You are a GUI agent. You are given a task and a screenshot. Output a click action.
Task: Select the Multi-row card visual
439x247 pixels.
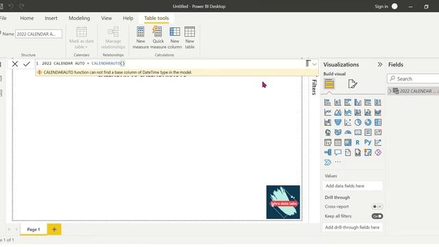(368, 132)
